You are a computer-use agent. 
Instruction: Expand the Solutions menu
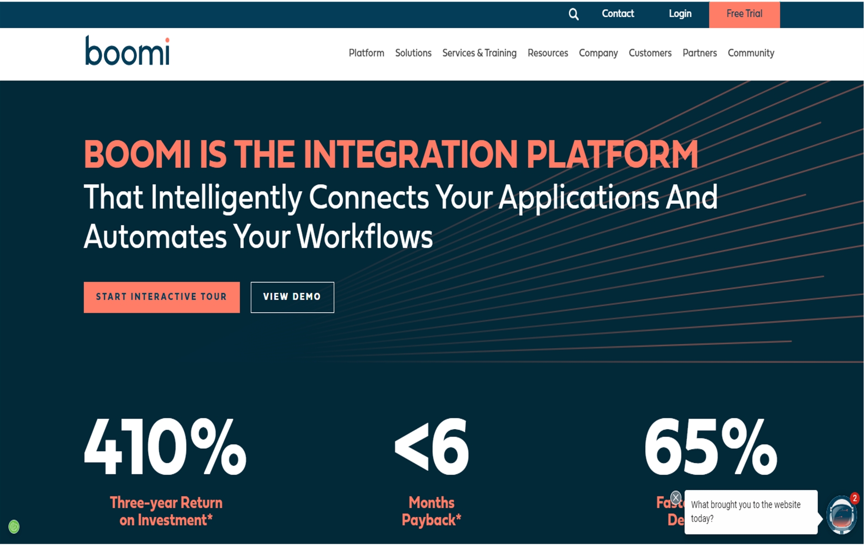pyautogui.click(x=413, y=53)
